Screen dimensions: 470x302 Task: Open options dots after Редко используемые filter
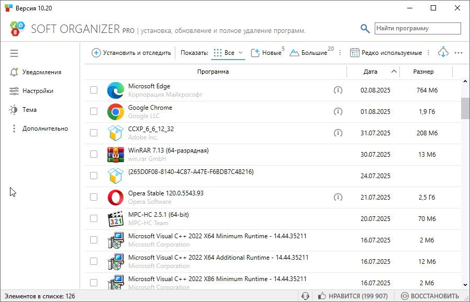(428, 53)
